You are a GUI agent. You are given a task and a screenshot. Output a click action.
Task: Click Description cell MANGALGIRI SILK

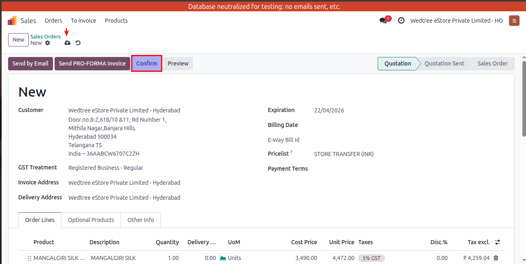[113, 258]
